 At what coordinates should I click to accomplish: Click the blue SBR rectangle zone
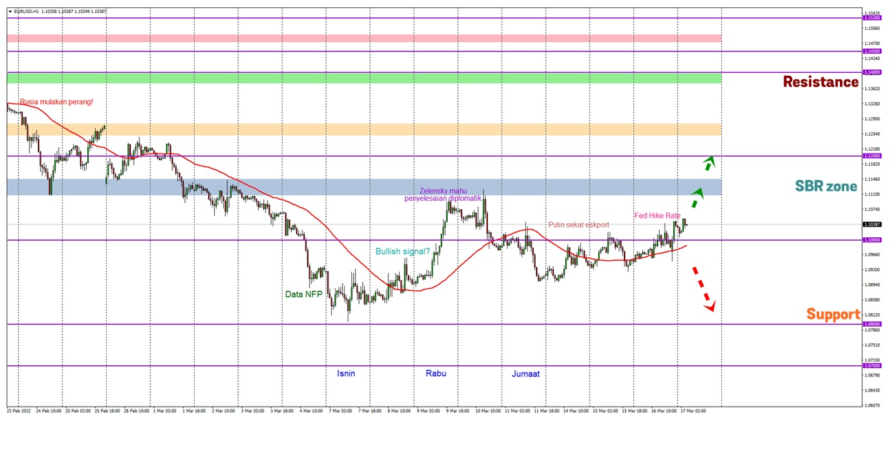[x=363, y=187]
